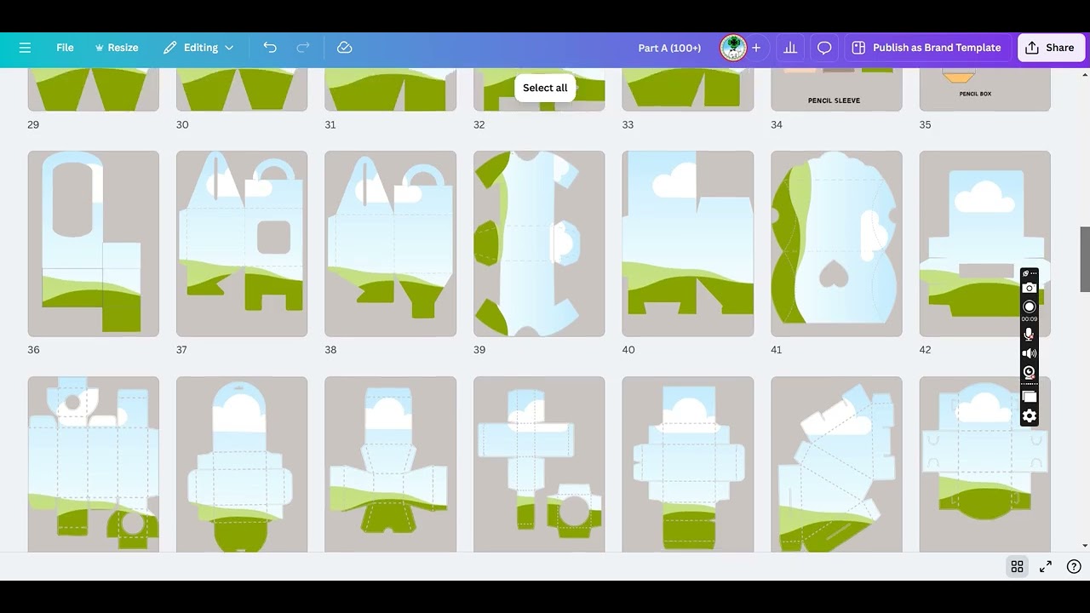Open the Resize option
The height and width of the screenshot is (613, 1090).
(x=117, y=48)
